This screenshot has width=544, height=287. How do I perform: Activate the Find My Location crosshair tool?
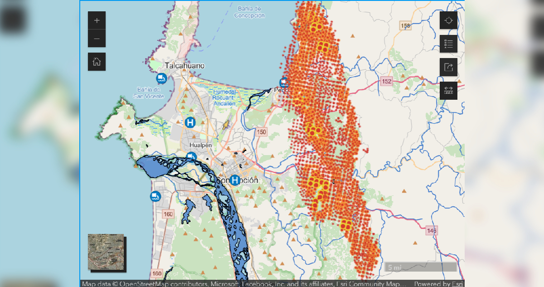448,20
